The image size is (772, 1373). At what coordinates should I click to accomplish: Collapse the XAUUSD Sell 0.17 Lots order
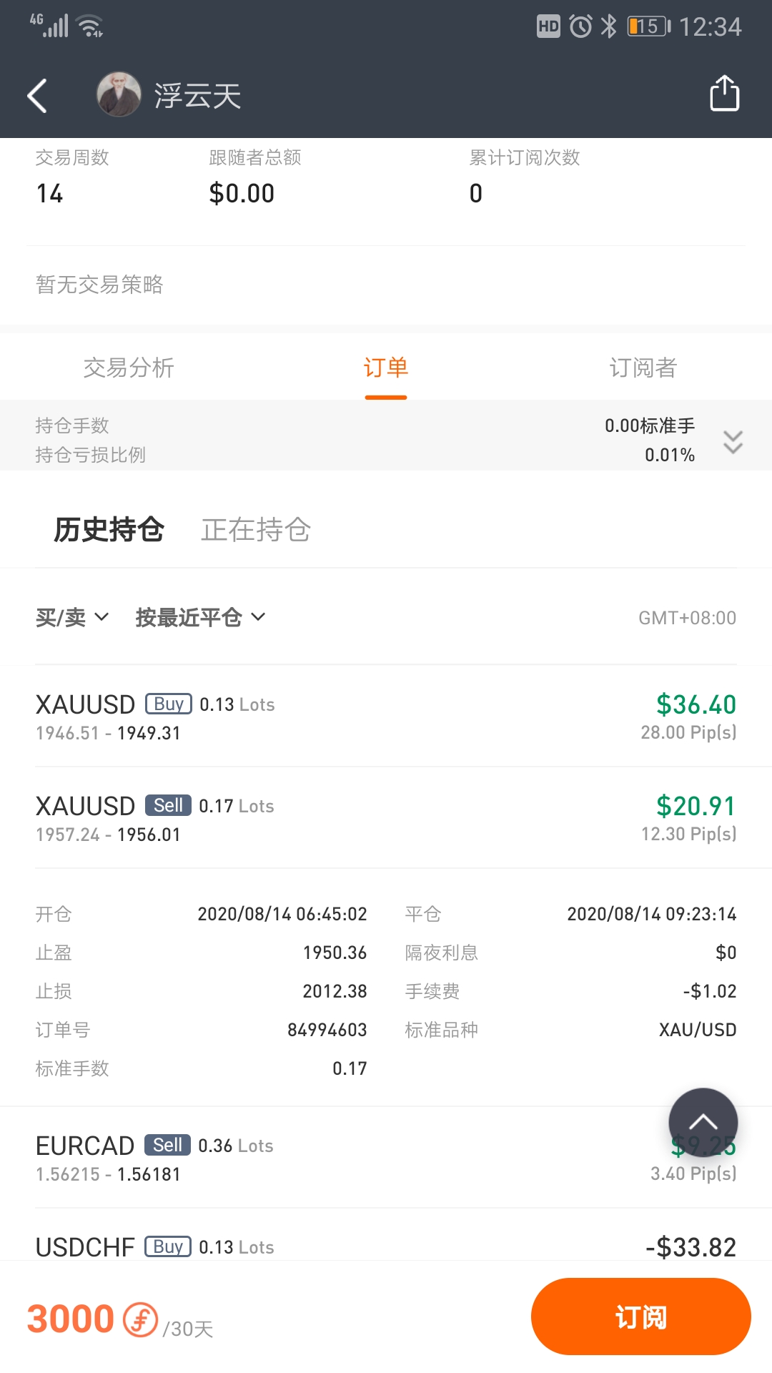point(386,818)
